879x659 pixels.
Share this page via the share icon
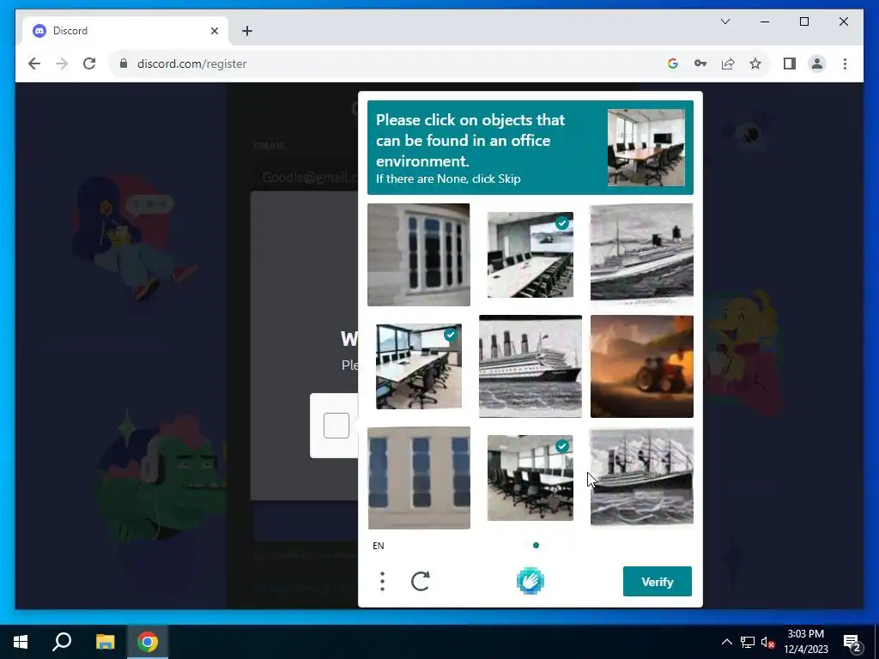tap(728, 63)
